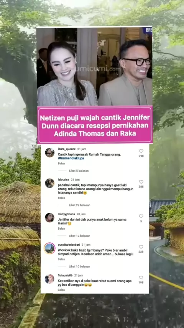Image resolution: width=184 pixels, height=328 pixels.
Task: Expand 'Lihat 12 balasan' replies
Action: pos(80,236)
